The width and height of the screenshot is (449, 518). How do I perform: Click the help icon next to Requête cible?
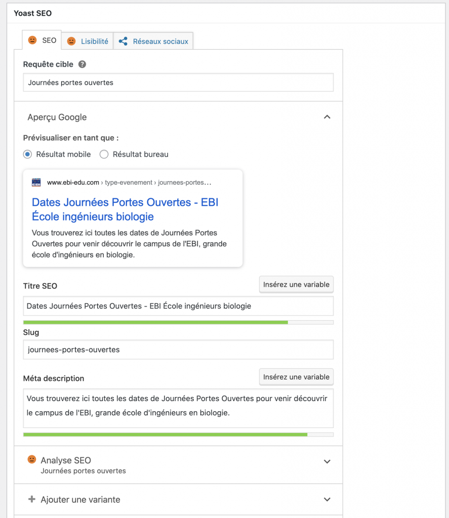coord(83,64)
